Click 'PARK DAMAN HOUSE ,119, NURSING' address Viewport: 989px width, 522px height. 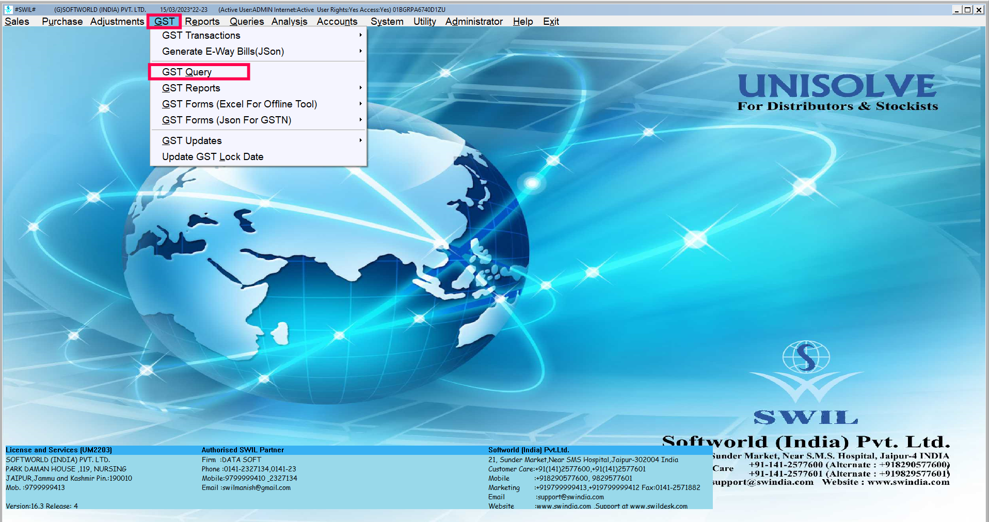click(x=66, y=469)
